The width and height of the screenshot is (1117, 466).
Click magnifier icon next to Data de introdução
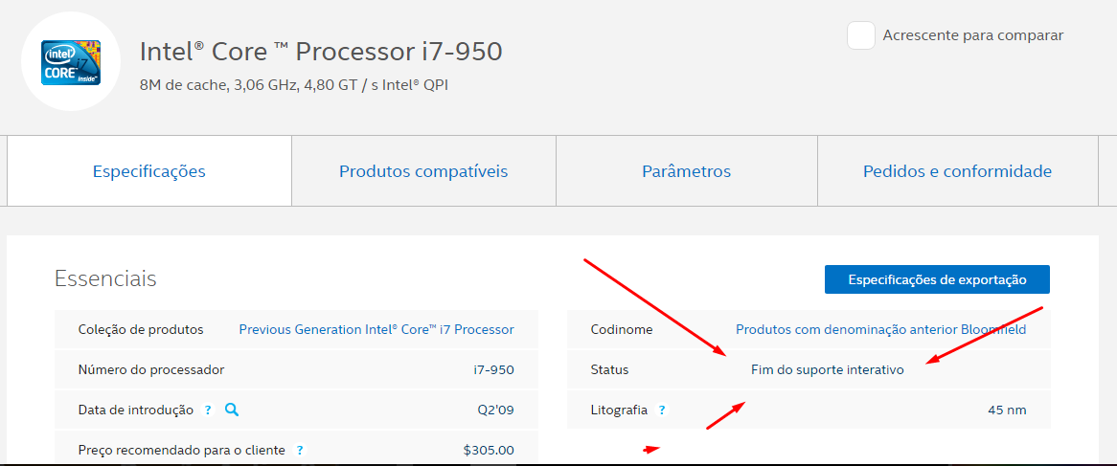[x=232, y=410]
